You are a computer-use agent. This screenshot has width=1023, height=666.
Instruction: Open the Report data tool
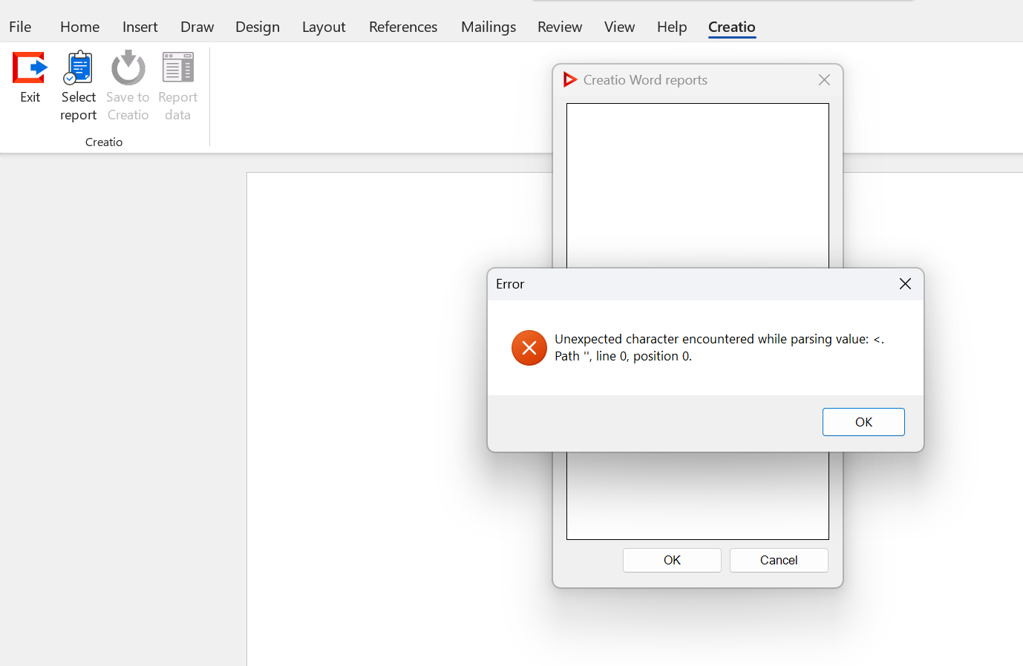[177, 85]
